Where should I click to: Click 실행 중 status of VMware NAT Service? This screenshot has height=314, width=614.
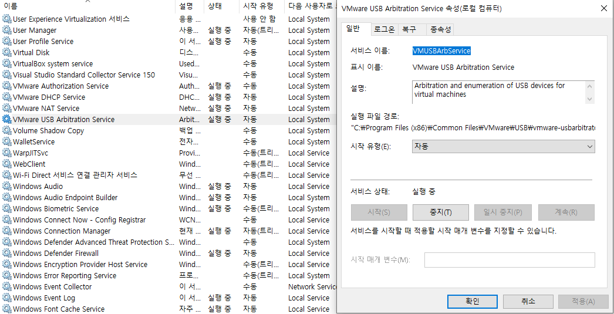coord(220,109)
